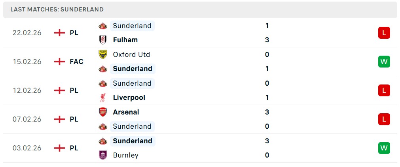This screenshot has height=167, width=400.
Task: Click the 15.02.26 match date
Action: click(x=27, y=62)
